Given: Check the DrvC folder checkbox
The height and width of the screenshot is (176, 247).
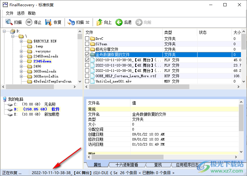Looking at the screenshot, I should coord(87,38).
